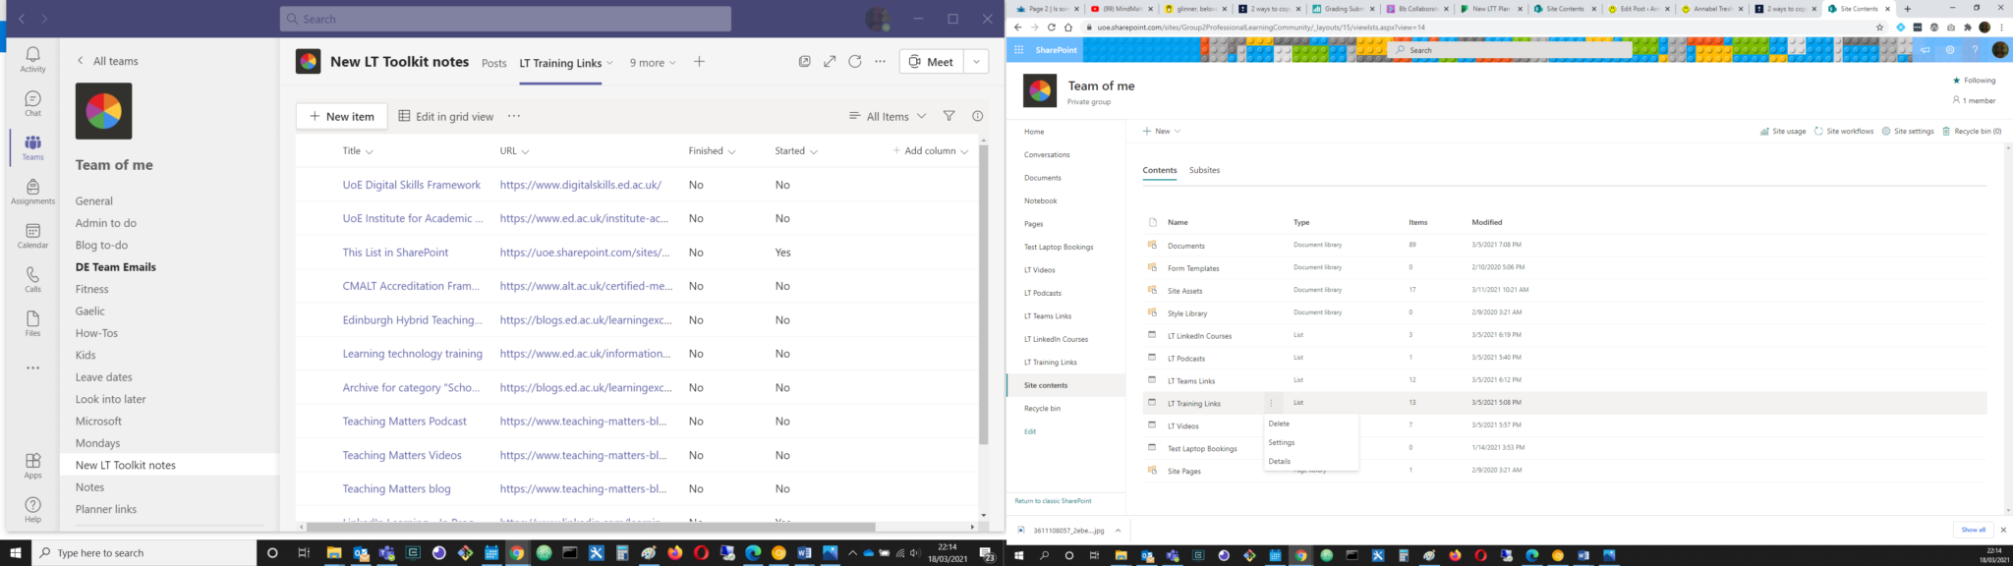
Task: Open the list filter funnel icon
Action: 949,116
